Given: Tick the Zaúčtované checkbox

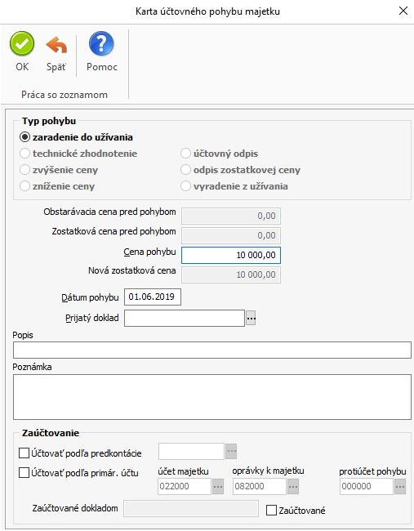Looking at the screenshot, I should (271, 510).
